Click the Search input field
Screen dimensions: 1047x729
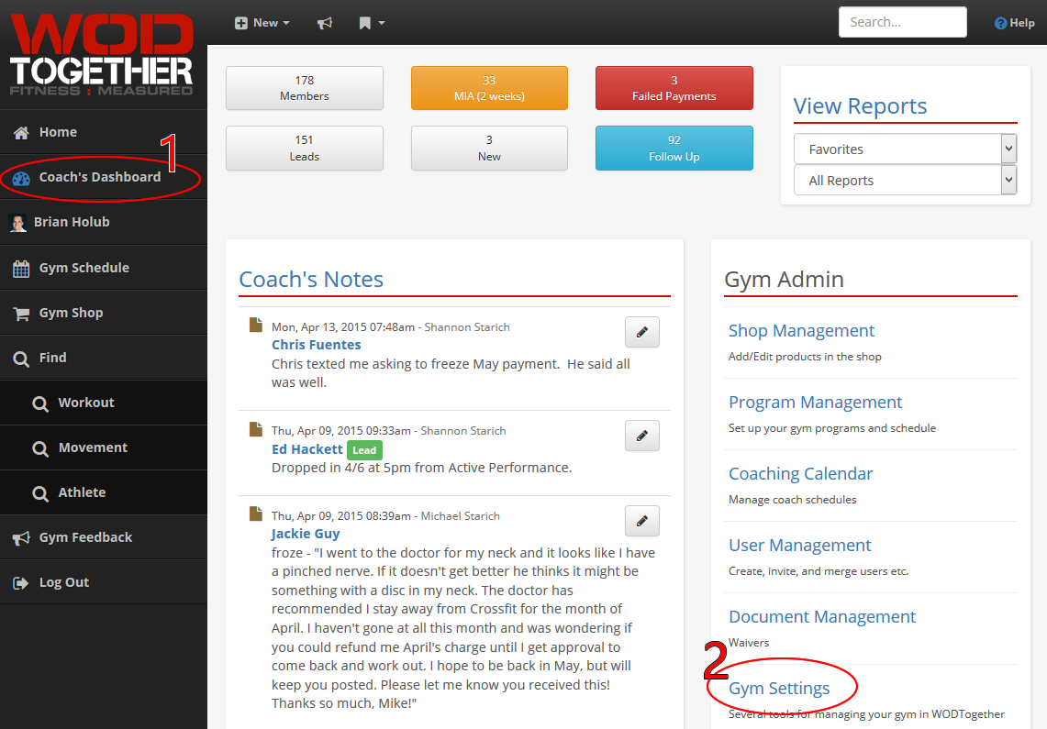pyautogui.click(x=902, y=22)
